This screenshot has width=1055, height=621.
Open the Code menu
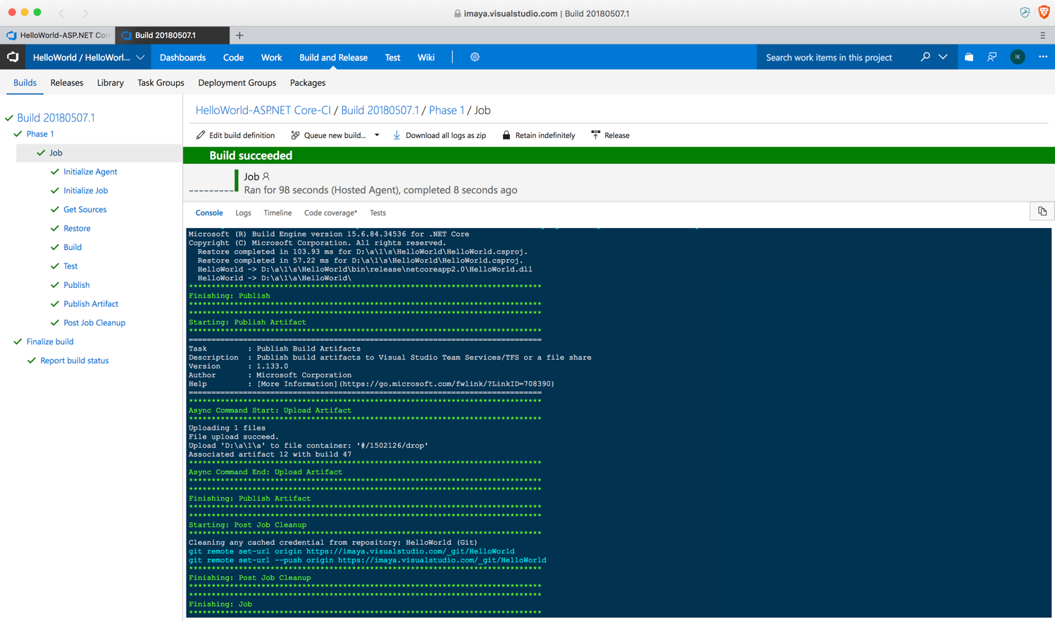coord(233,57)
